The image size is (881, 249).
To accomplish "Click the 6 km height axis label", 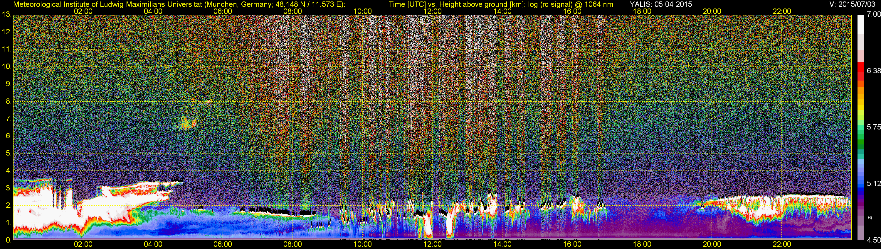I will click(x=8, y=136).
